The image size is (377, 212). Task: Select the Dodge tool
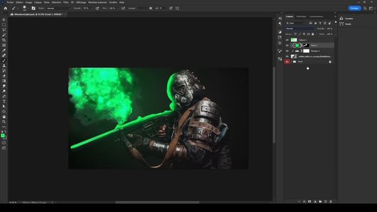[x=4, y=91]
